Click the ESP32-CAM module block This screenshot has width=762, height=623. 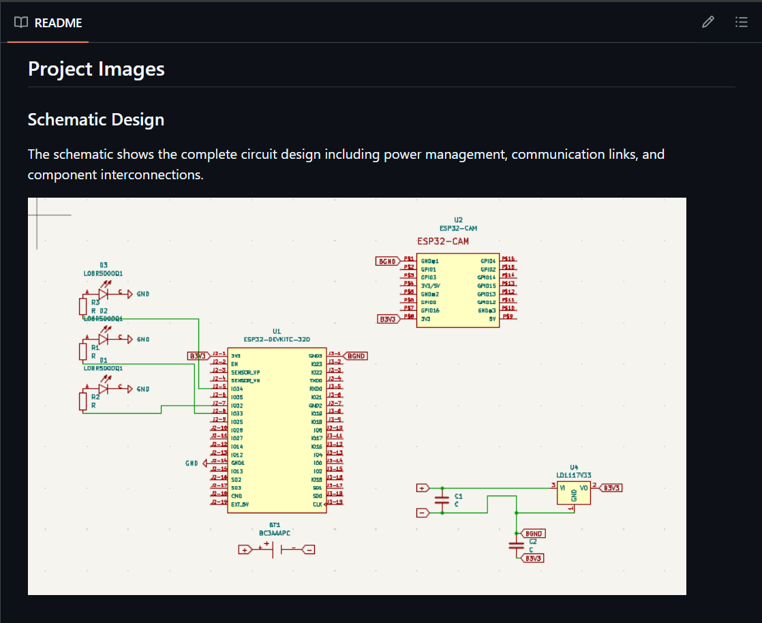pyautogui.click(x=458, y=290)
